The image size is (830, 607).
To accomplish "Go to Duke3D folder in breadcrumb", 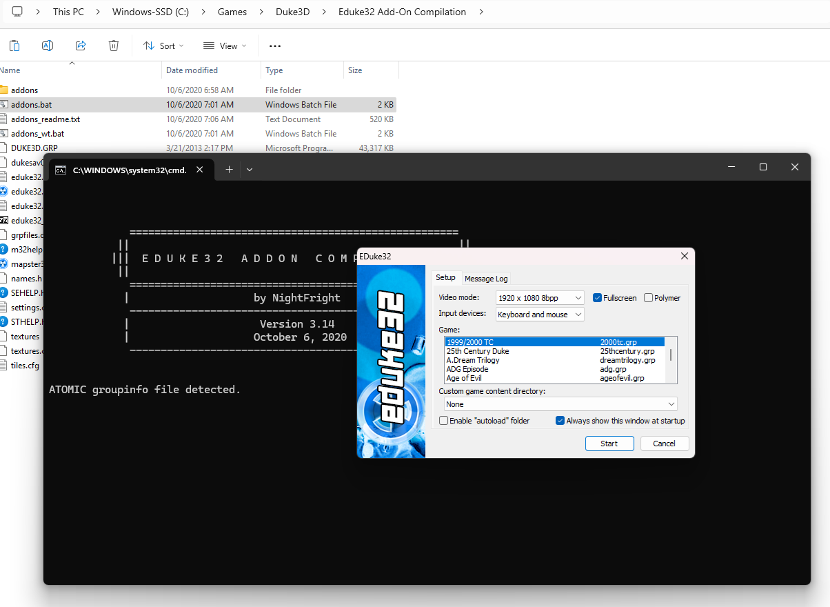I will tap(292, 12).
